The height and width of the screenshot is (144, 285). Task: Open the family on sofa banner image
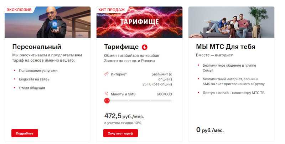pyautogui.click(x=231, y=22)
